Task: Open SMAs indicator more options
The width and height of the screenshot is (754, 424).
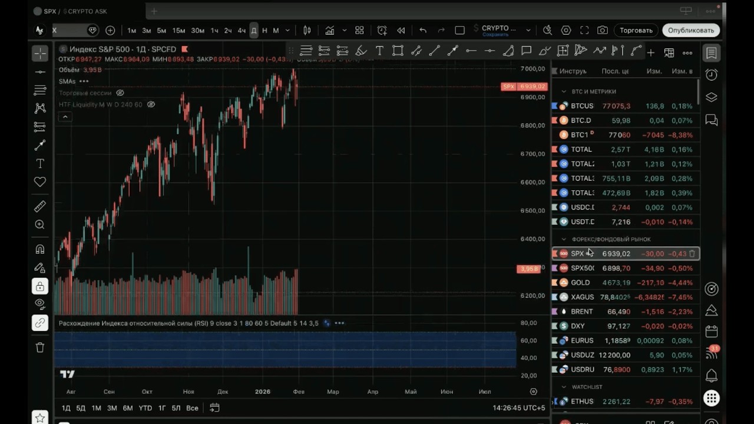Action: pyautogui.click(x=84, y=81)
